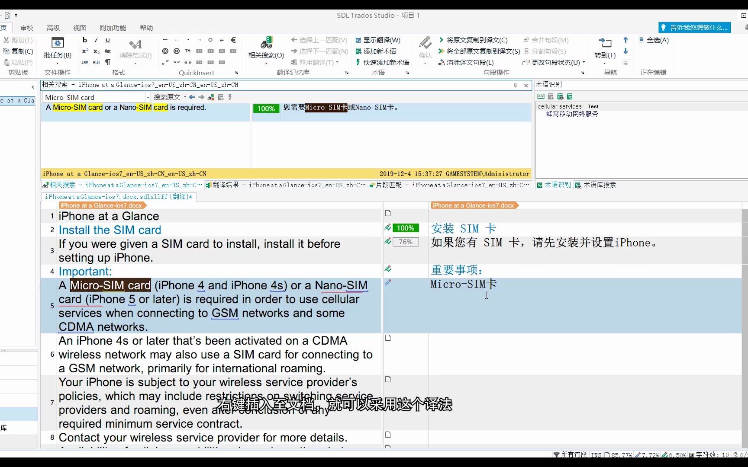Pin the Concordance Search panel (auto-hide)

pos(515,85)
